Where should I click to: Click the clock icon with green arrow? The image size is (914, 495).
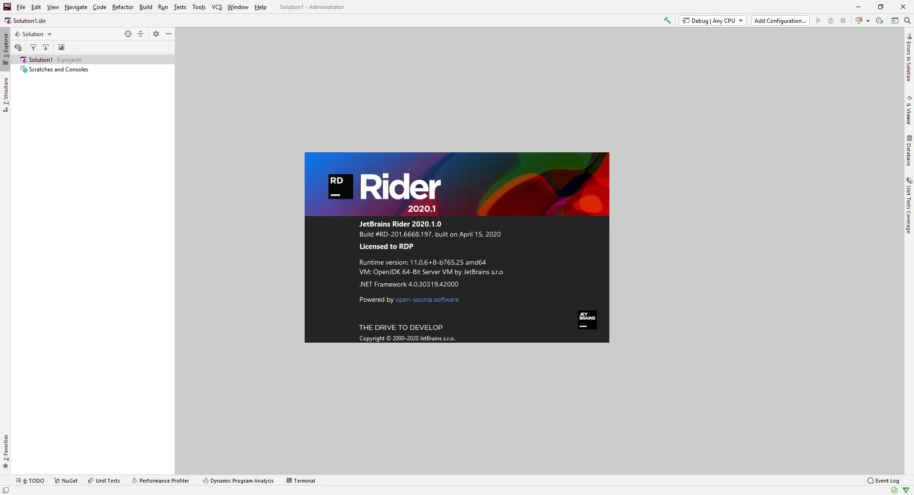pos(880,20)
